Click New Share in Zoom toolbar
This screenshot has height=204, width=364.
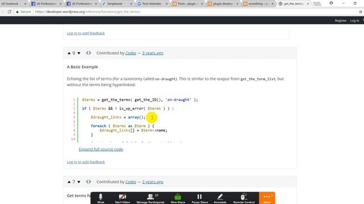pos(178,198)
